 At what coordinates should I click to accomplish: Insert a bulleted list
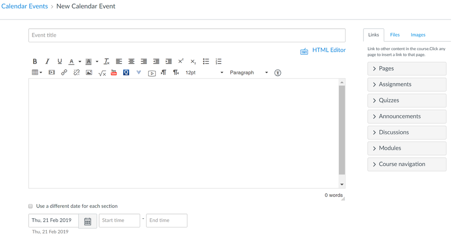tap(206, 61)
